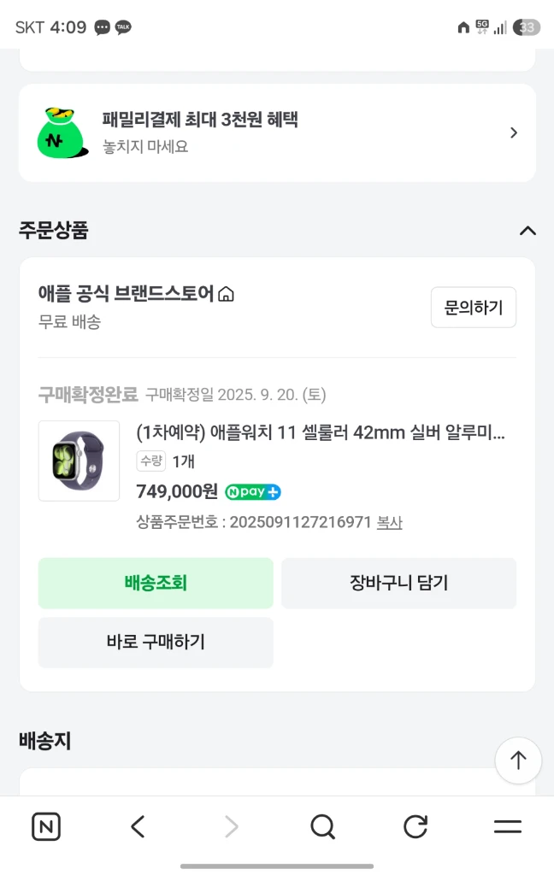Tap the forward navigation arrow
Viewport: 554px width, 875px height.
pos(231,826)
